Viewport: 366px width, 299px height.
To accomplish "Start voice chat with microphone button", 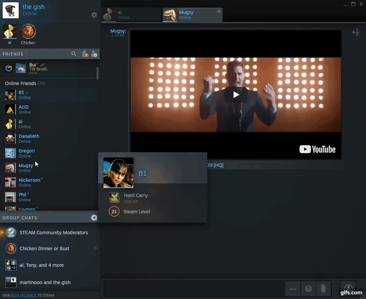I will coord(348,289).
